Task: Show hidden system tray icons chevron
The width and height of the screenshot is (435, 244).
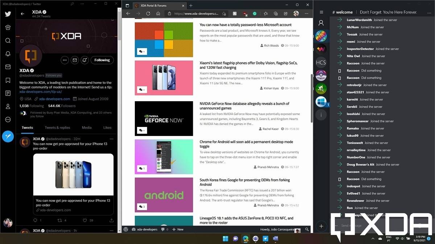Action: click(x=373, y=239)
